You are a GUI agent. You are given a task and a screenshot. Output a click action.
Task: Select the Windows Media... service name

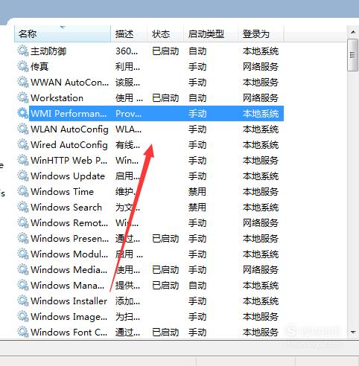69,270
